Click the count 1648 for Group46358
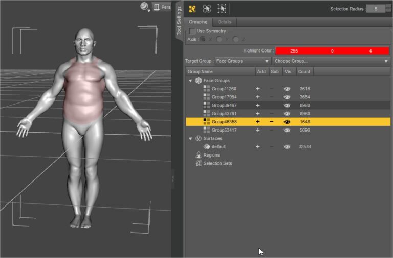The image size is (393, 258). [x=305, y=122]
